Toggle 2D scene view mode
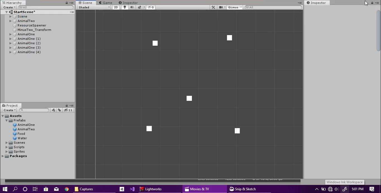Image resolution: width=381 pixels, height=193 pixels. [116, 7]
